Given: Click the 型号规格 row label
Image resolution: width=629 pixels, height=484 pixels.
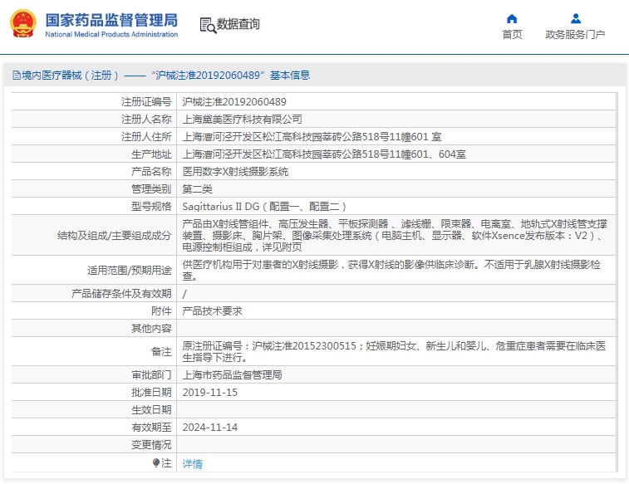Looking at the screenshot, I should point(151,207).
